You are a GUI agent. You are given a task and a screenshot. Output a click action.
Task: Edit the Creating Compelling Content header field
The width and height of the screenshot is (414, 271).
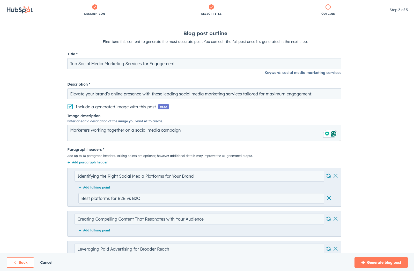pos(199,219)
